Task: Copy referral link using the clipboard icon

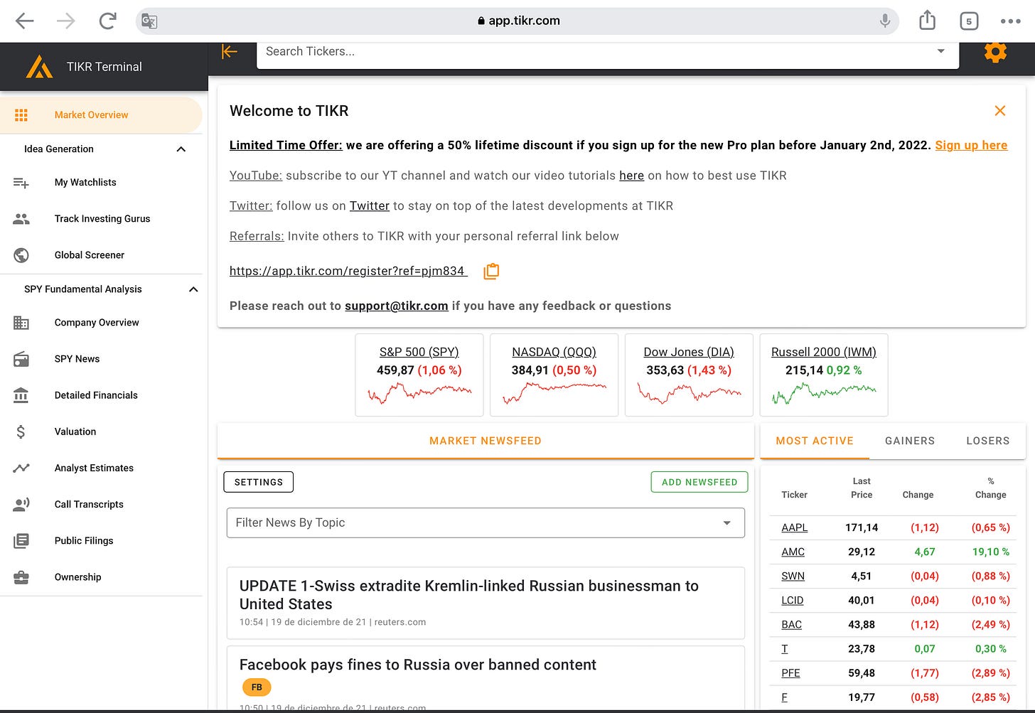Action: (491, 271)
